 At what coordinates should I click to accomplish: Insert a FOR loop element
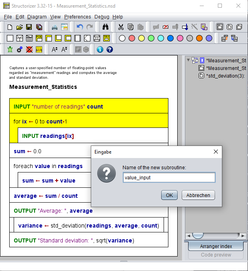coord(39,38)
